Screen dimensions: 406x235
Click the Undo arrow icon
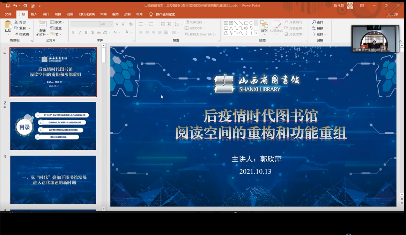15,6
